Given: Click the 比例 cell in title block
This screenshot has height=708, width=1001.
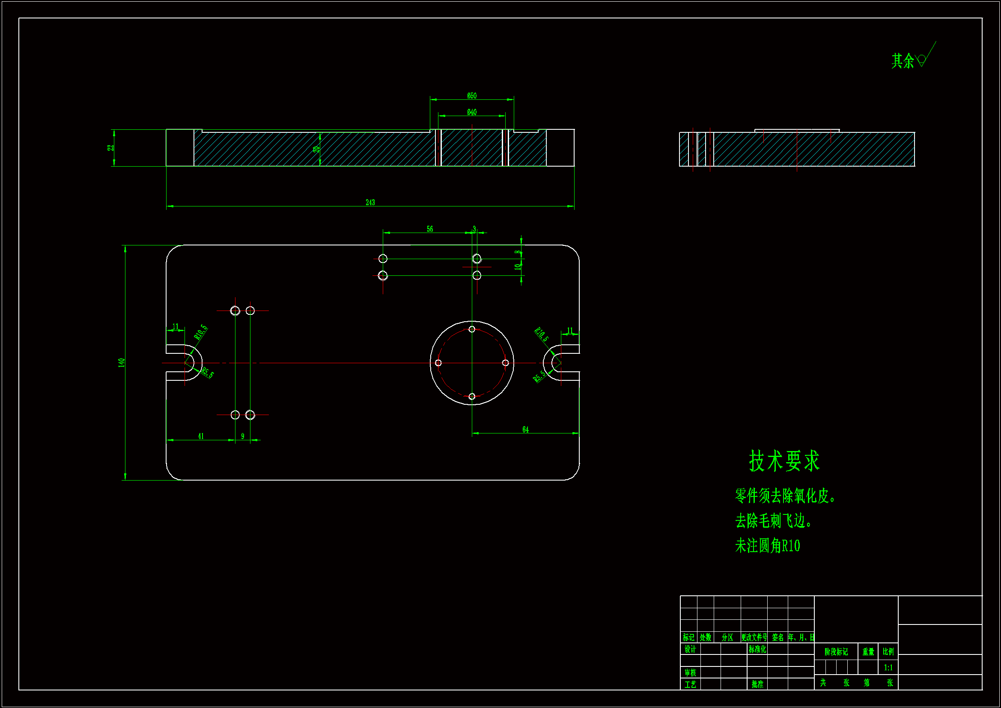Looking at the screenshot, I should [x=888, y=652].
